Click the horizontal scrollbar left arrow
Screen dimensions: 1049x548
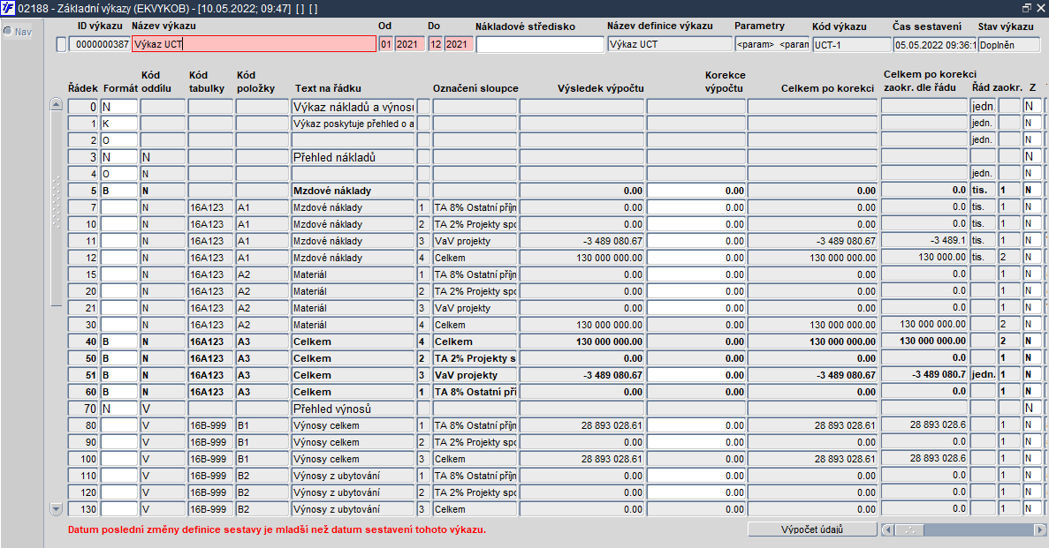(x=888, y=530)
